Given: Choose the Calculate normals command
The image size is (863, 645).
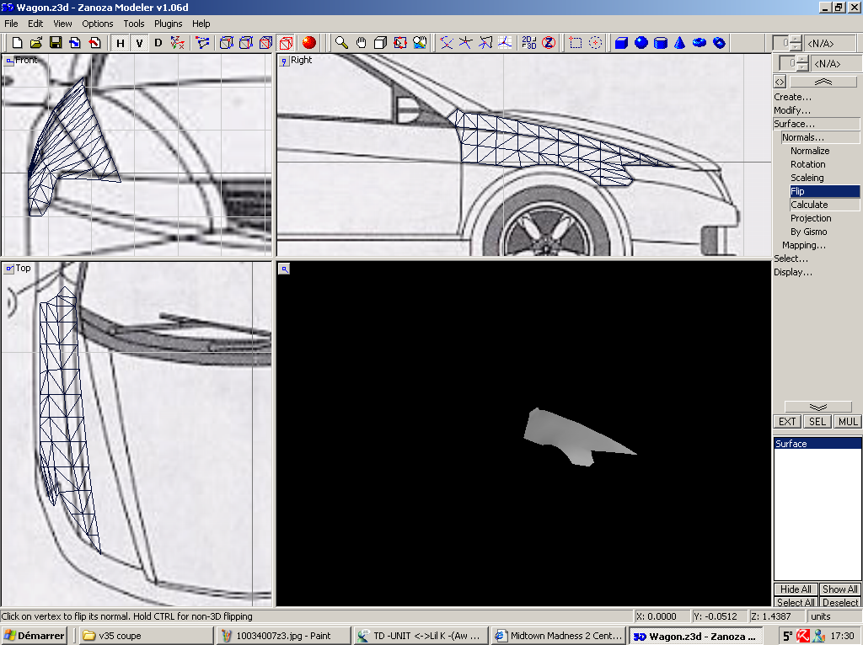Looking at the screenshot, I should pyautogui.click(x=809, y=205).
